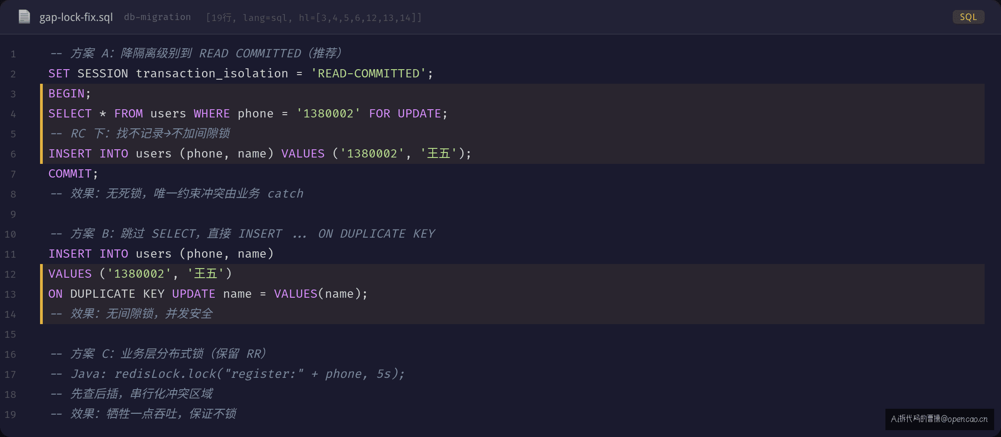This screenshot has width=1001, height=437.
Task: Click comment '效果: 牺牲一点吞吐, 保证不锁'
Action: point(142,414)
